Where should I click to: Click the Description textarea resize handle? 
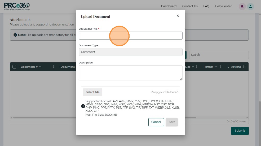pos(181,79)
